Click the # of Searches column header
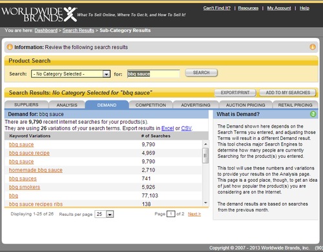This screenshot has height=252, width=323. pos(156,136)
